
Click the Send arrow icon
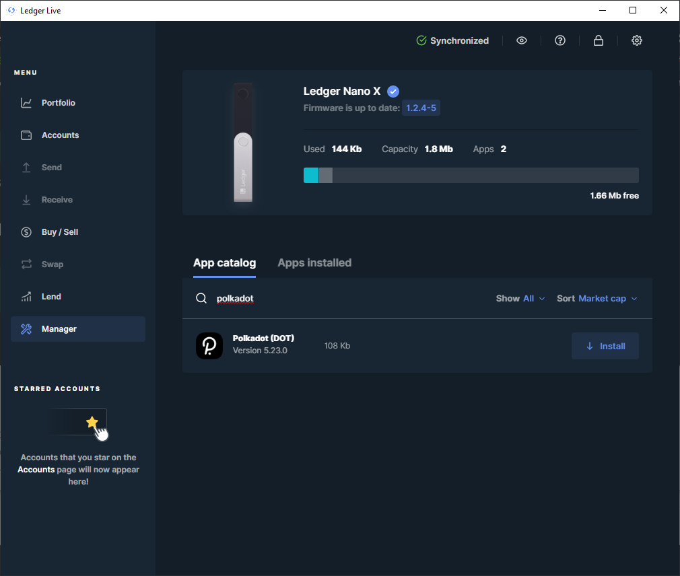click(x=26, y=168)
